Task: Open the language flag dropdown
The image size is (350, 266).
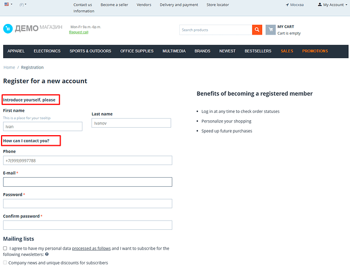Action: [x=7, y=4]
